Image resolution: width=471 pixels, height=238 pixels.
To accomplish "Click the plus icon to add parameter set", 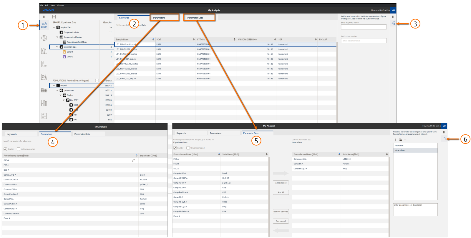I will 396,140.
